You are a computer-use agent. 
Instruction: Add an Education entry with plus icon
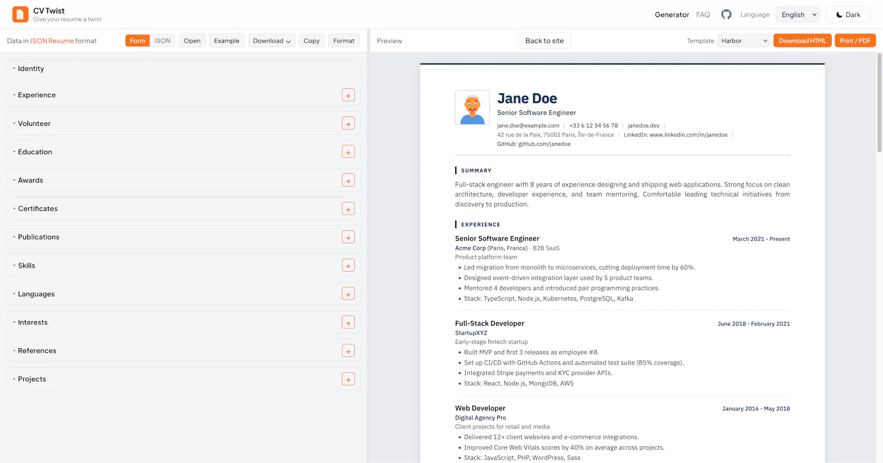click(348, 152)
